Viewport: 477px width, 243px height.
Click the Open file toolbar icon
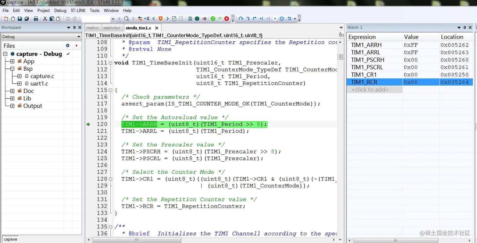13,19
